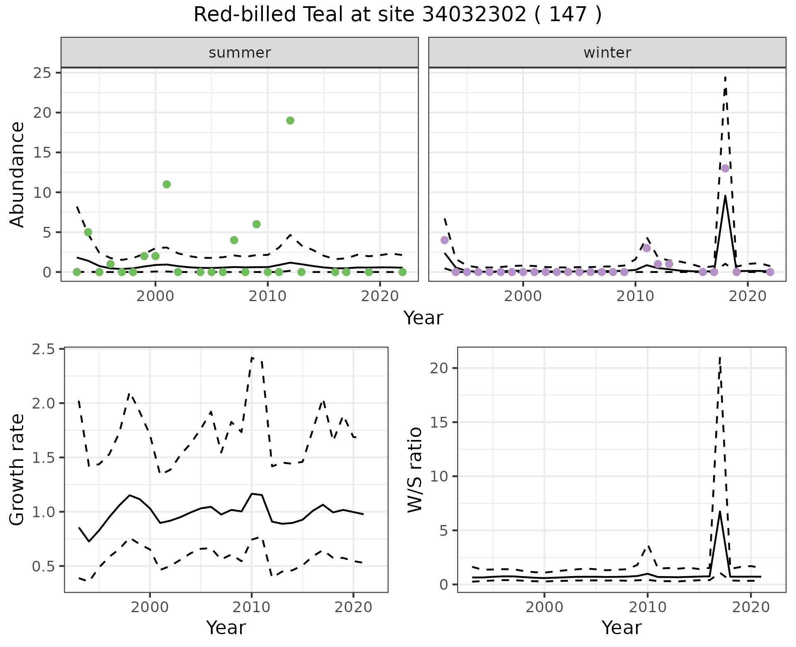Click the summer facet header strip

pyautogui.click(x=240, y=53)
